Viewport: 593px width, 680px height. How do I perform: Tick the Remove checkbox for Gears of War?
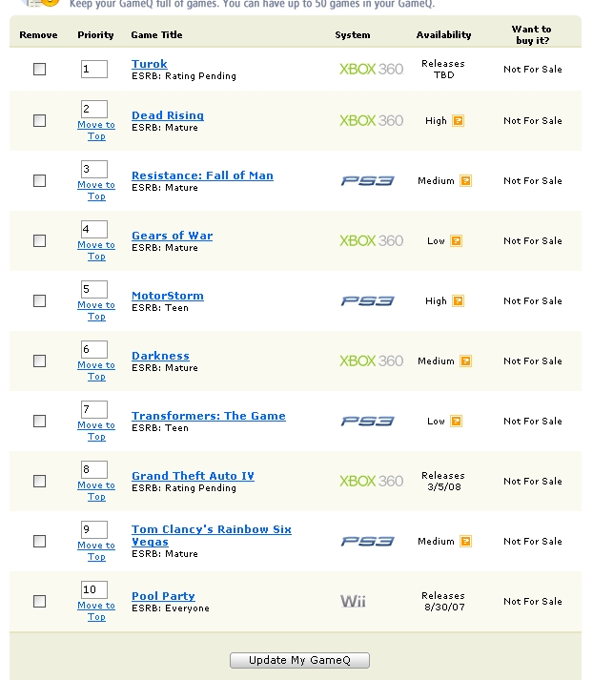coord(39,241)
